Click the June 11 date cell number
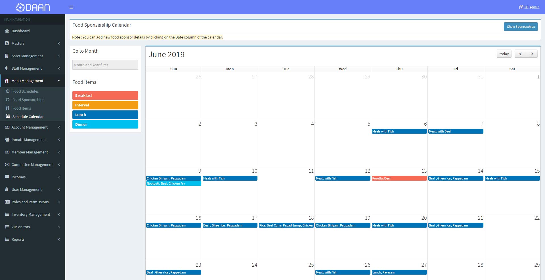This screenshot has width=545, height=280. [311, 171]
